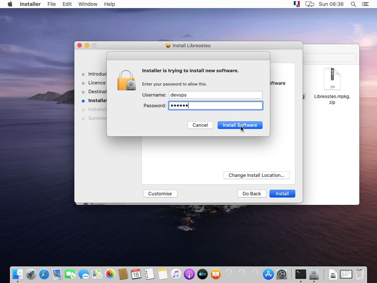The height and width of the screenshot is (283, 377).
Task: Open Safari in the Dock
Action: click(x=44, y=274)
